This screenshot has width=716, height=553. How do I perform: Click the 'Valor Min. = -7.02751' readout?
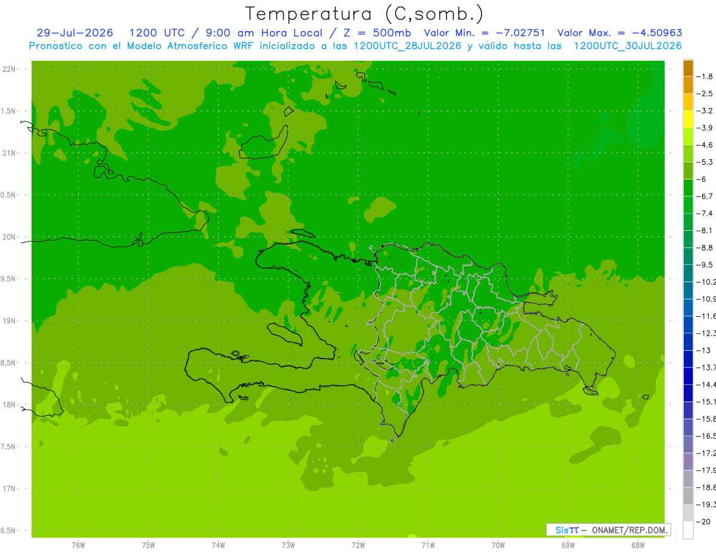484,33
